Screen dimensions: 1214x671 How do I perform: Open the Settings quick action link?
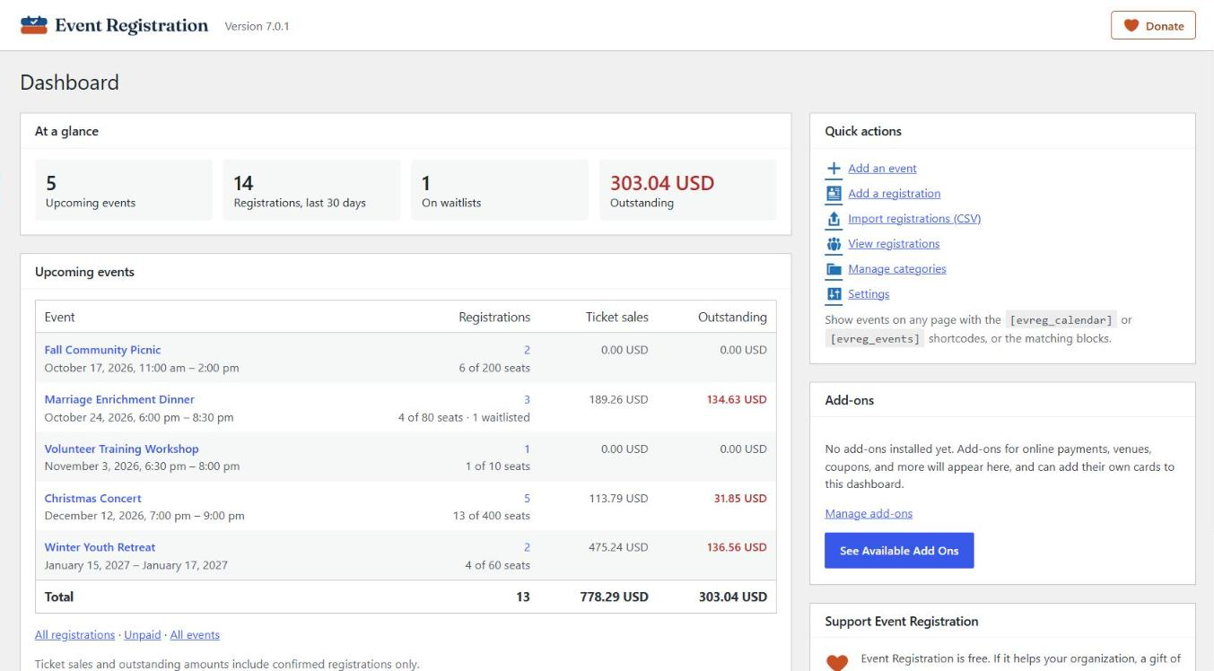[869, 294]
